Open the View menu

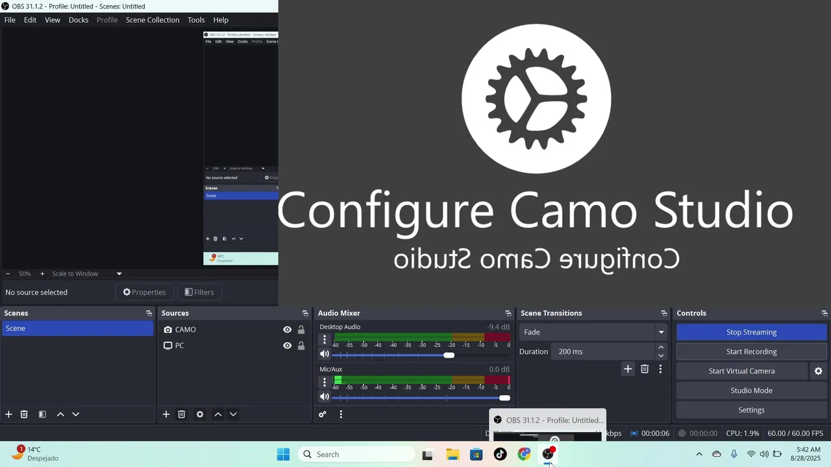click(53, 20)
